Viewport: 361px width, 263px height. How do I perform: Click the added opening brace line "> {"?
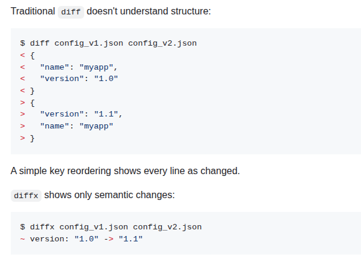pos(28,102)
